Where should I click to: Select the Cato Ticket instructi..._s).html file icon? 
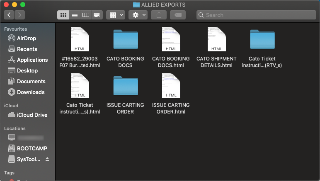pyautogui.click(x=80, y=86)
